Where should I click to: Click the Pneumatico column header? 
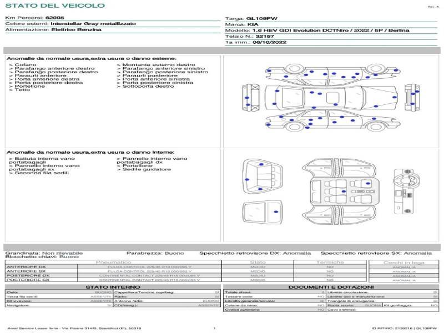pos(113,262)
